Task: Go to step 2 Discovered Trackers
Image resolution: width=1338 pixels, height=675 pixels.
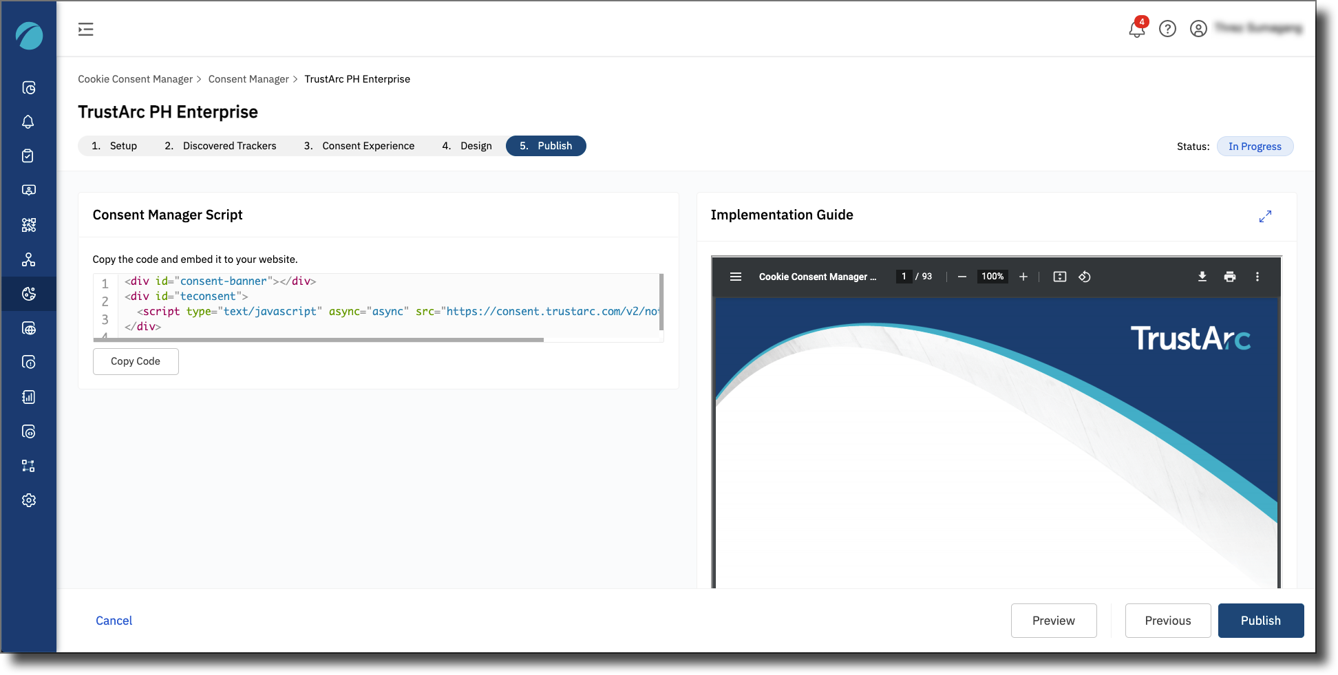Action: (x=220, y=146)
